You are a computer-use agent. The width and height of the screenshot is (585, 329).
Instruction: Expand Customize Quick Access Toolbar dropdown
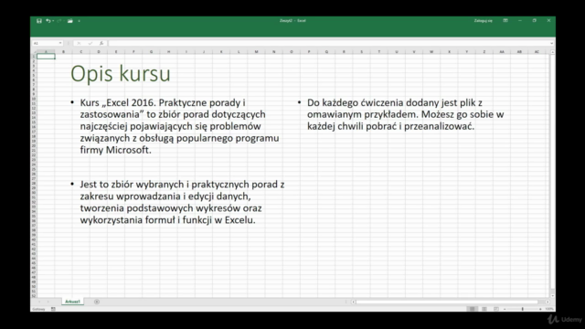[x=80, y=21]
